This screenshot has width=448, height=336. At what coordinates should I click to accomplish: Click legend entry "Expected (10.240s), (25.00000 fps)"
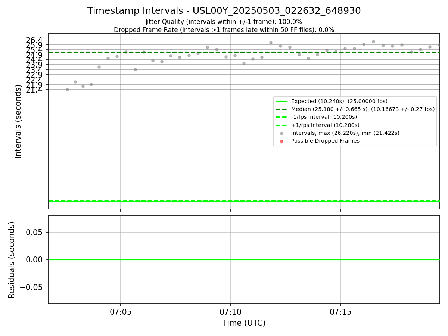[x=339, y=101]
